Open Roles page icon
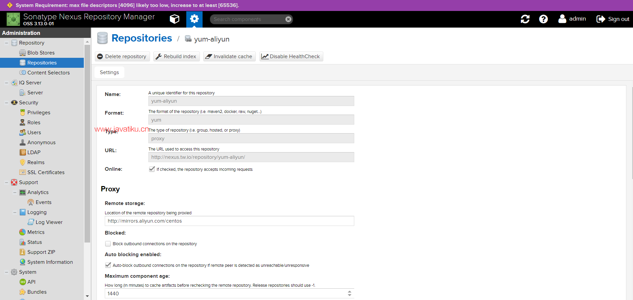Screen dimensions: 633x300 tap(23, 123)
